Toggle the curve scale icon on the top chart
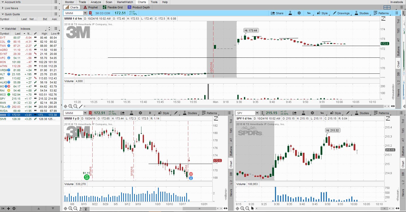The height and width of the screenshot is (212, 406). [383, 19]
